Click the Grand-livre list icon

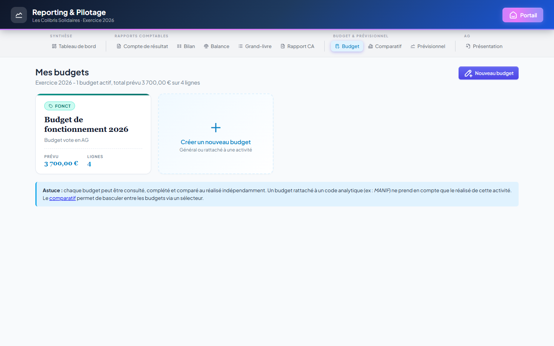240,46
